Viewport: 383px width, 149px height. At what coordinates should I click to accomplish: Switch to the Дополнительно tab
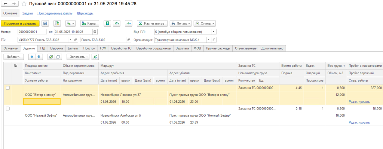[272, 48]
